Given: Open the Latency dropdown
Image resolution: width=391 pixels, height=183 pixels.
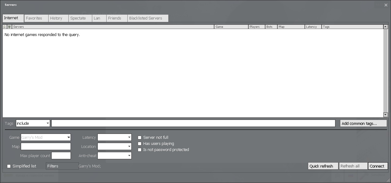Looking at the screenshot, I should tap(115, 138).
